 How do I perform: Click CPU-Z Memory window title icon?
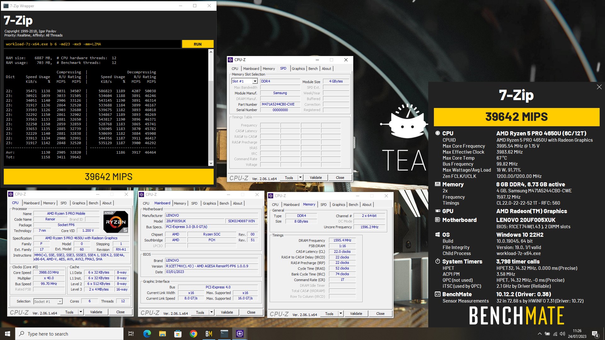[271, 196]
